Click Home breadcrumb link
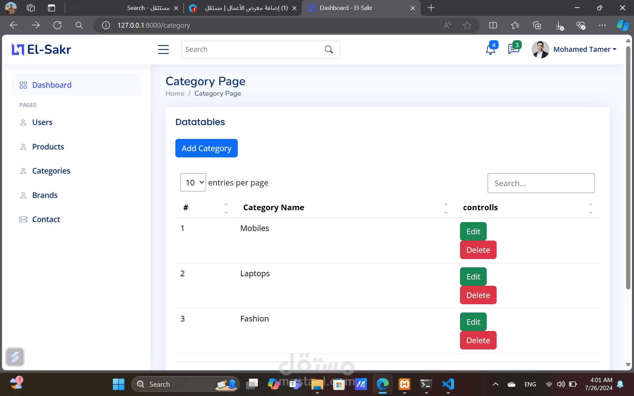Screen dimensions: 634x396 (175, 93)
